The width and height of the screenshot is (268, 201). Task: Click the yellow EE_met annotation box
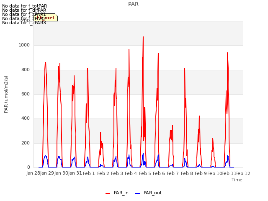click(x=46, y=18)
